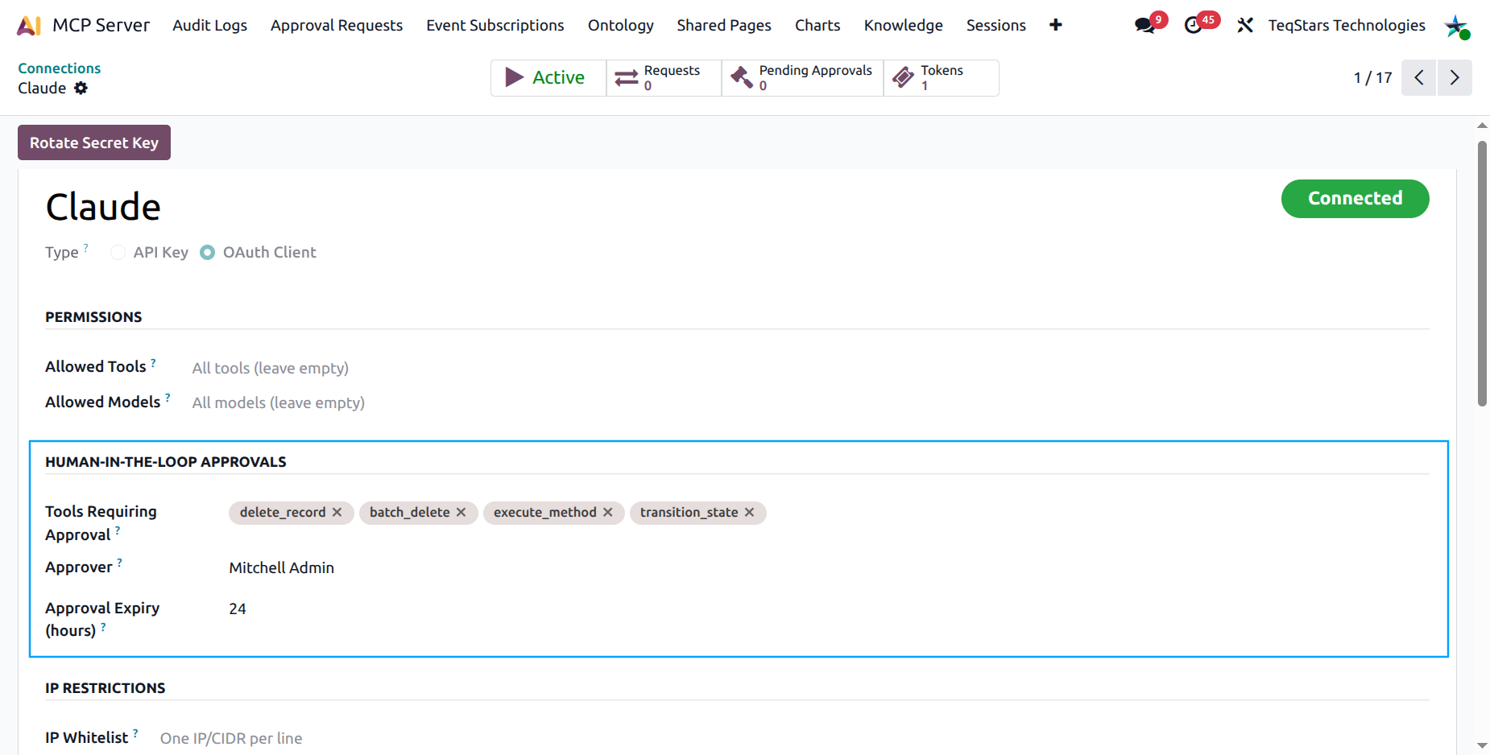This screenshot has height=755, width=1490.
Task: Open the conversations chat icon with badge 9
Action: point(1144,26)
